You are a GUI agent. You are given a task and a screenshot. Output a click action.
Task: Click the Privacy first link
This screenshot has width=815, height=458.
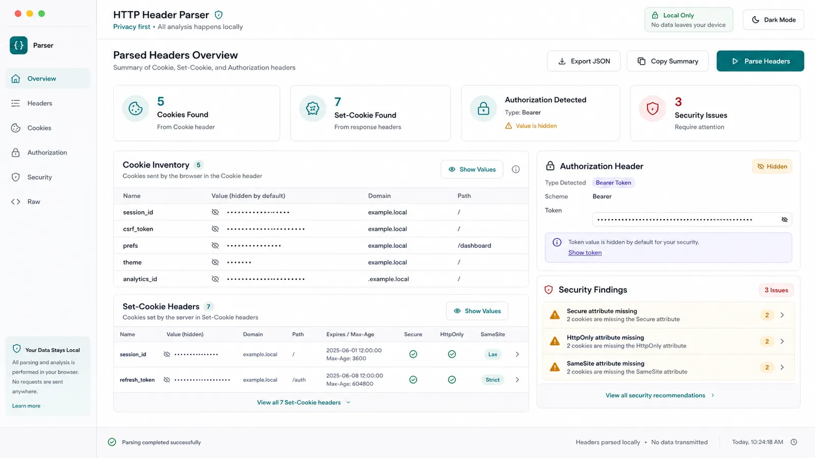[131, 27]
